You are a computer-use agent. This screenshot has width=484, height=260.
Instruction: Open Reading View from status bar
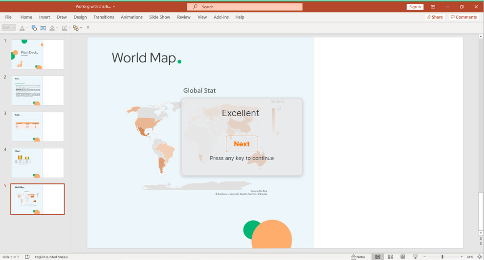point(402,257)
